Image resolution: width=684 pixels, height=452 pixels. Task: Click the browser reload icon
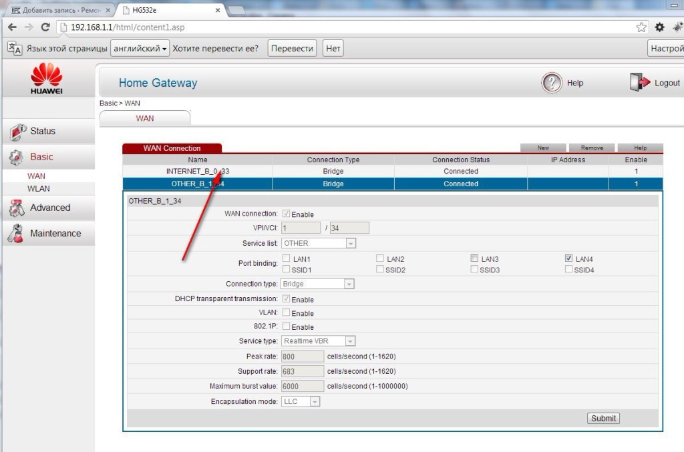(45, 27)
